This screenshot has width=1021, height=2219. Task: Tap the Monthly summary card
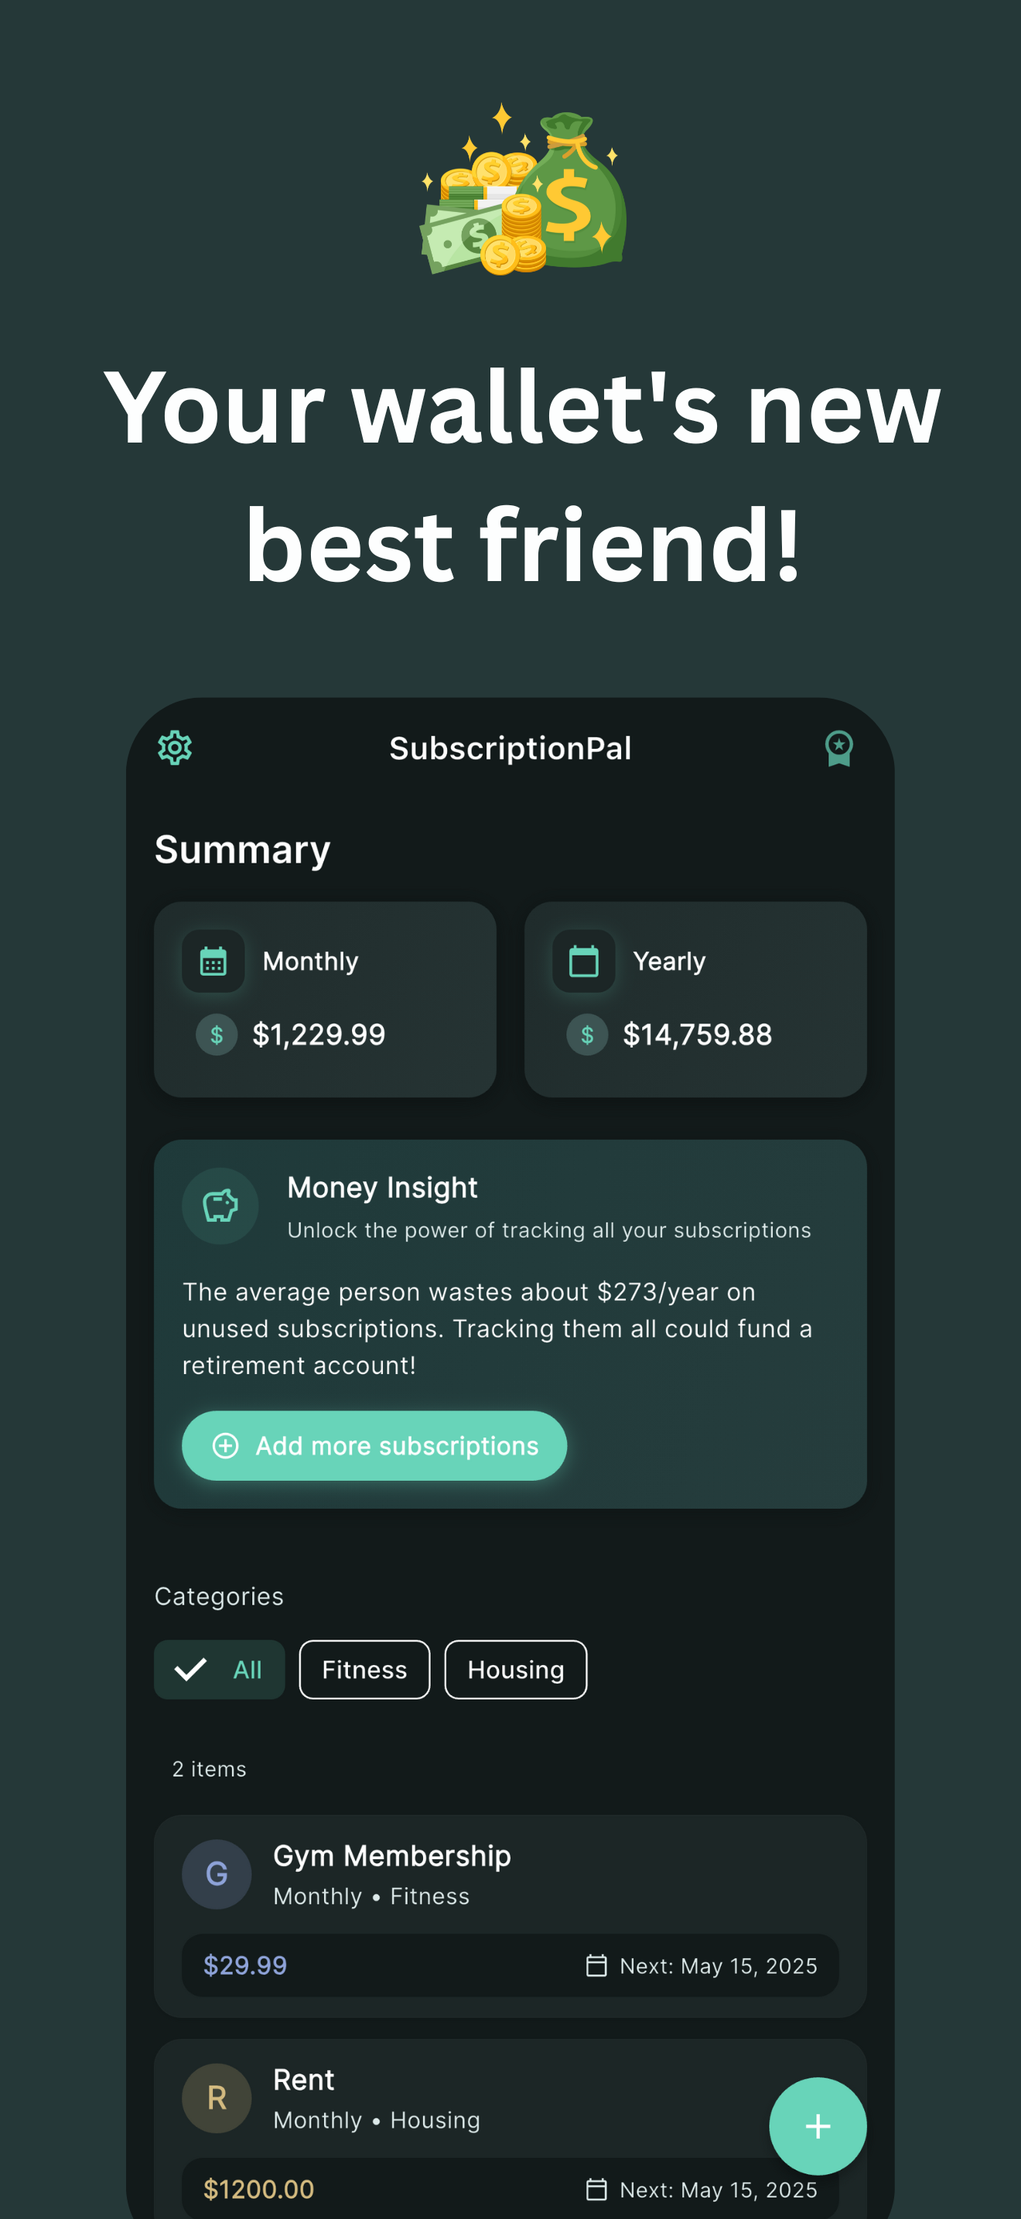pos(326,999)
